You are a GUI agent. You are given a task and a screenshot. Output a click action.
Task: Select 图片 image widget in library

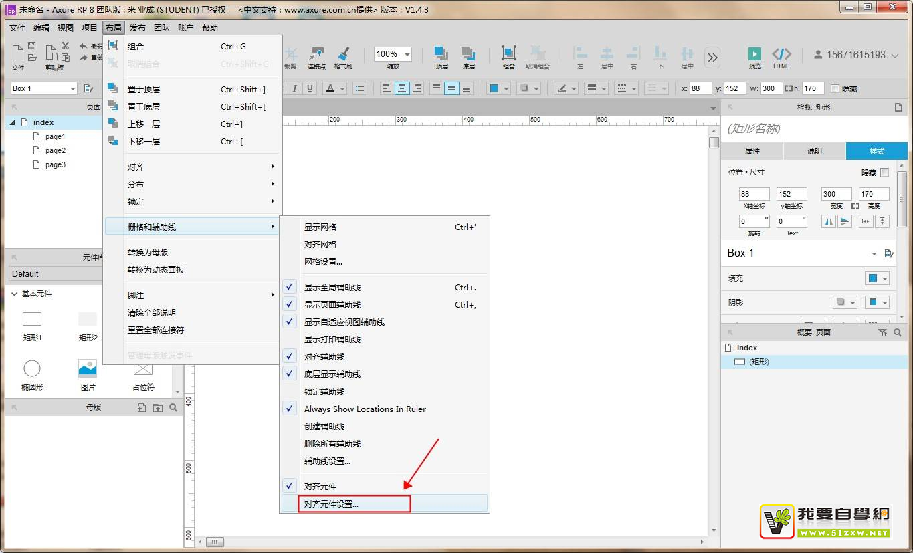[88, 374]
